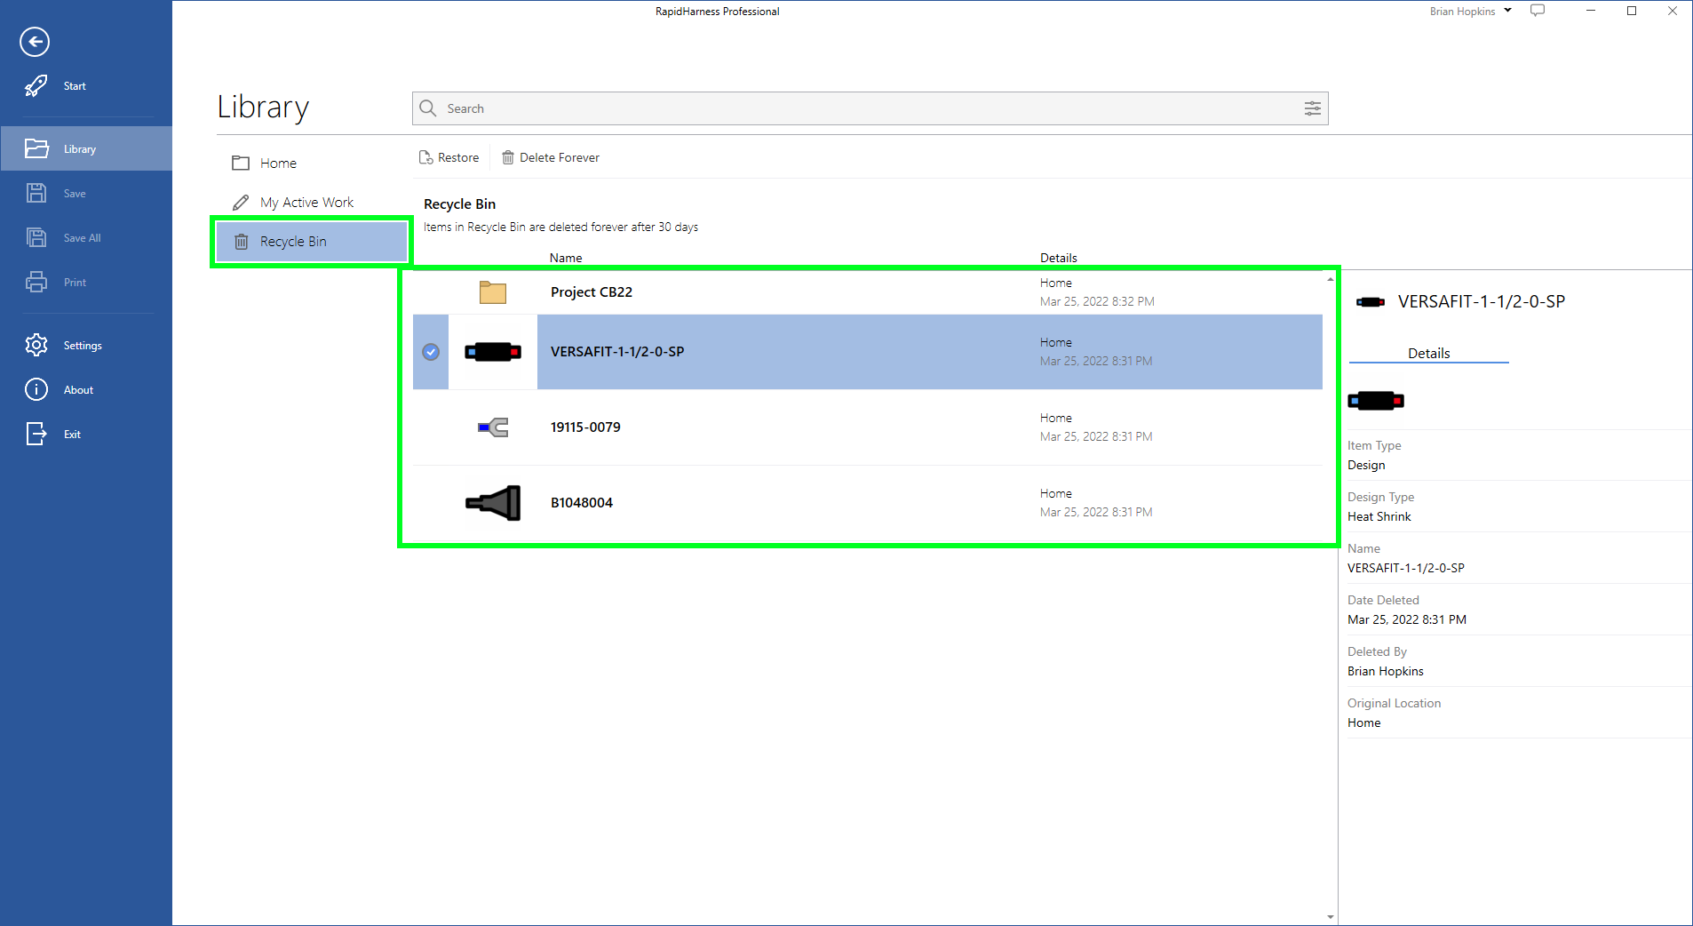Click the Delete Forever button

click(551, 157)
